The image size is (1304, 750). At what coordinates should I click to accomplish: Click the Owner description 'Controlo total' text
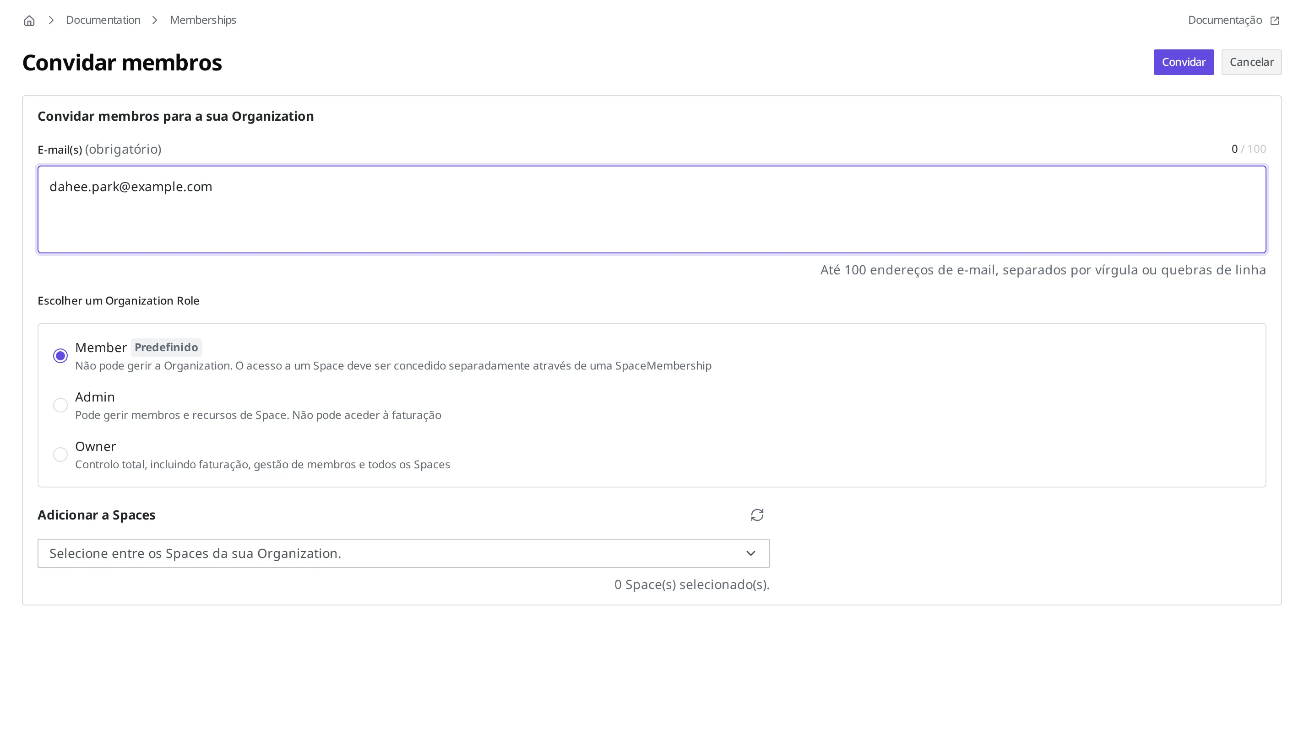[x=262, y=465]
